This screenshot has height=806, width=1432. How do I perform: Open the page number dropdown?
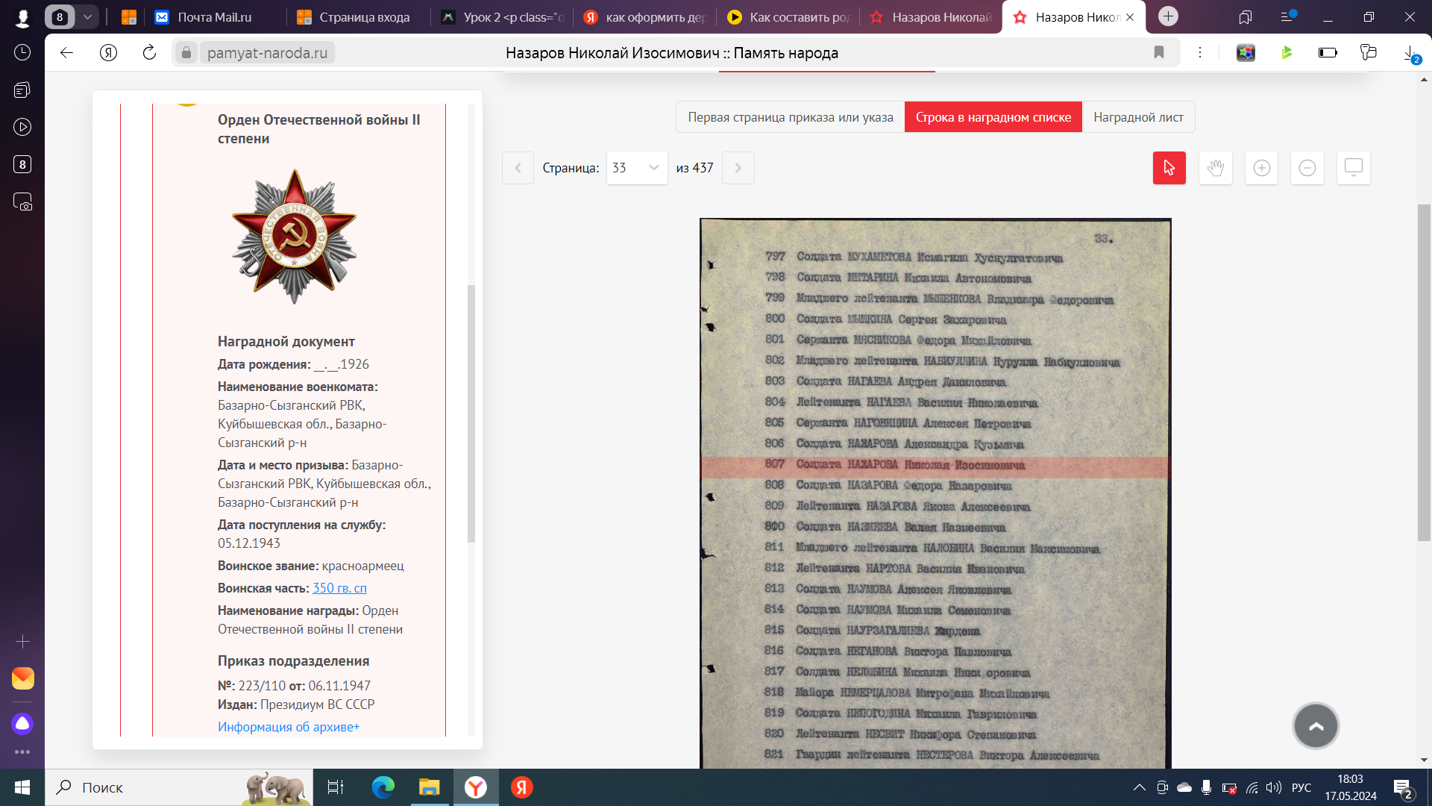tap(636, 168)
